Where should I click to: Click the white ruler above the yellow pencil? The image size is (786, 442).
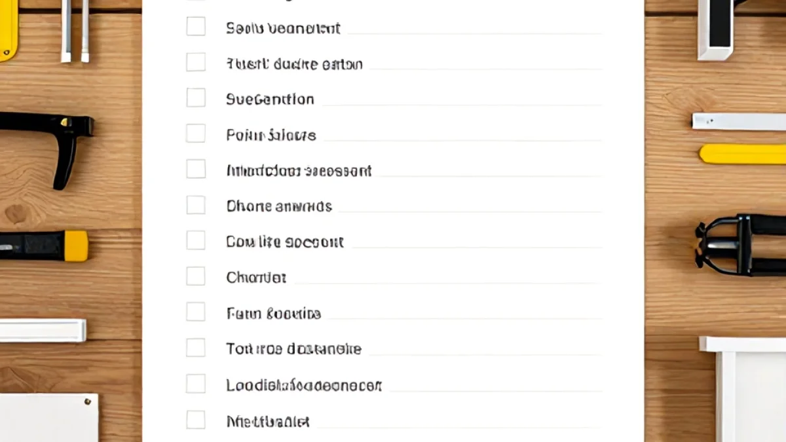pos(739,121)
